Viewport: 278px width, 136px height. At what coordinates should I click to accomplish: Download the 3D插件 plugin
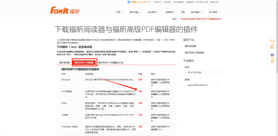point(140,115)
